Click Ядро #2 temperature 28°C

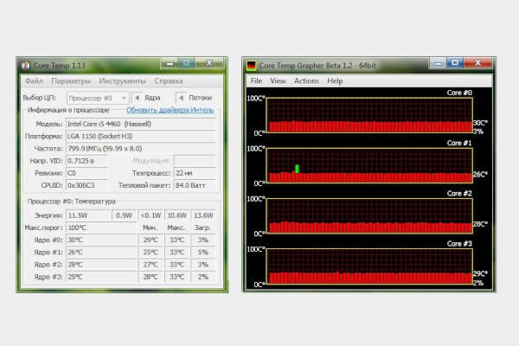click(x=101, y=264)
